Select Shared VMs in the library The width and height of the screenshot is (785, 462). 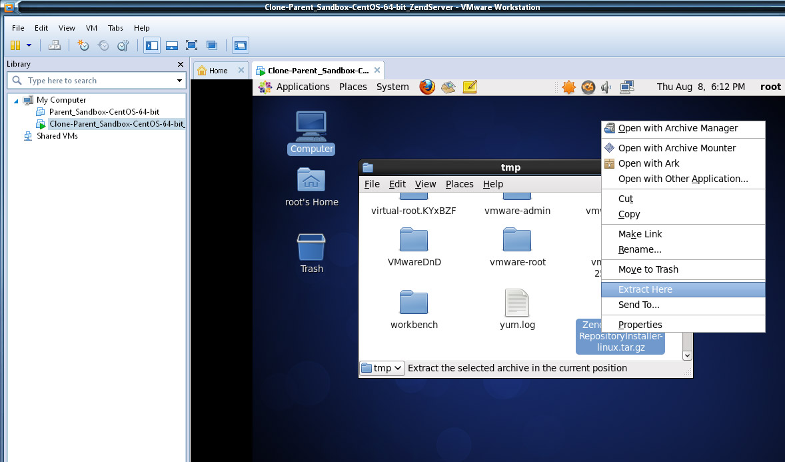tap(57, 136)
